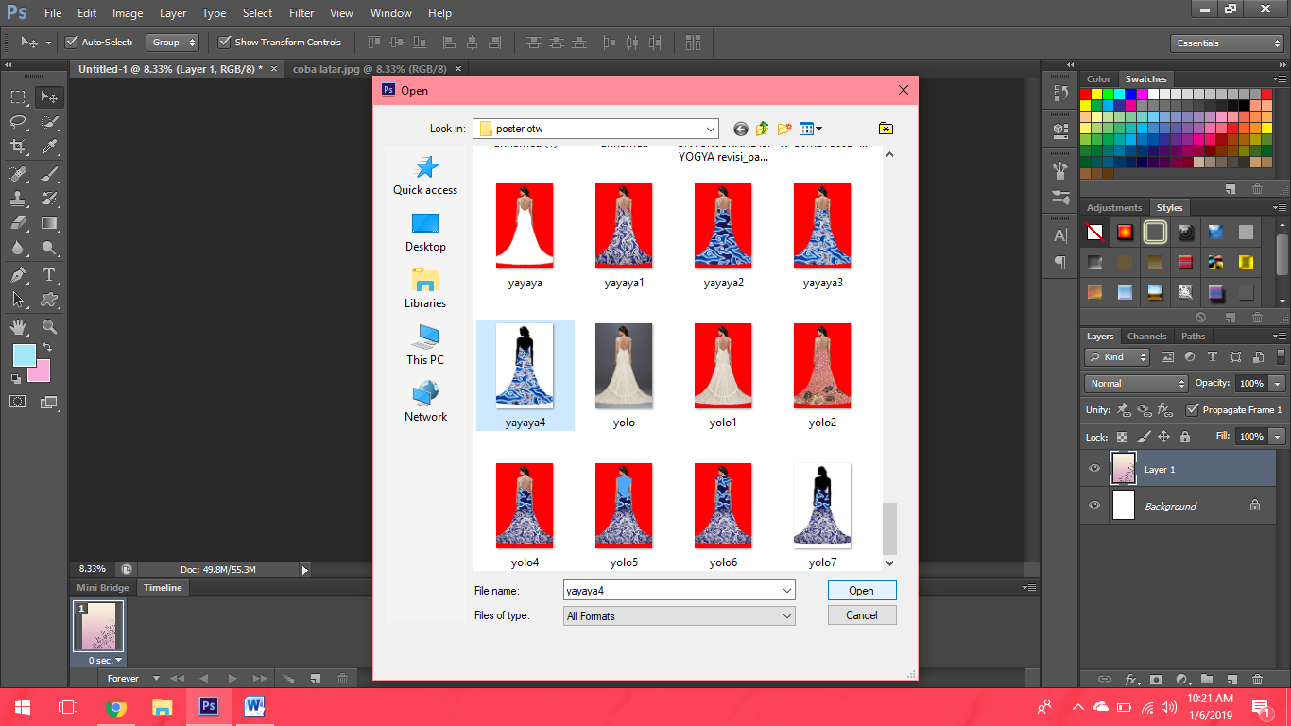
Task: Select the Lasso tool
Action: tap(17, 121)
